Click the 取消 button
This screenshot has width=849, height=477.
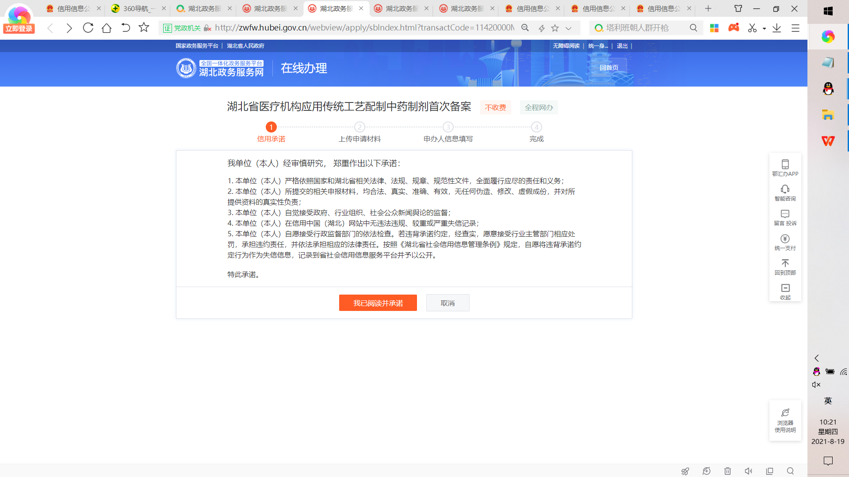447,303
